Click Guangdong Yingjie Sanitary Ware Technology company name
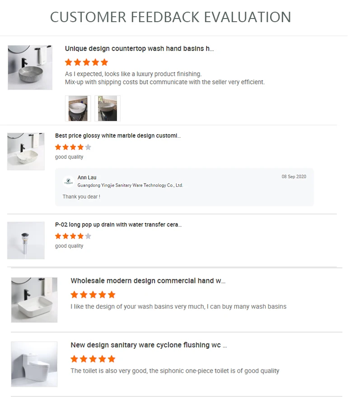This screenshot has width=355, height=398. 130,185
